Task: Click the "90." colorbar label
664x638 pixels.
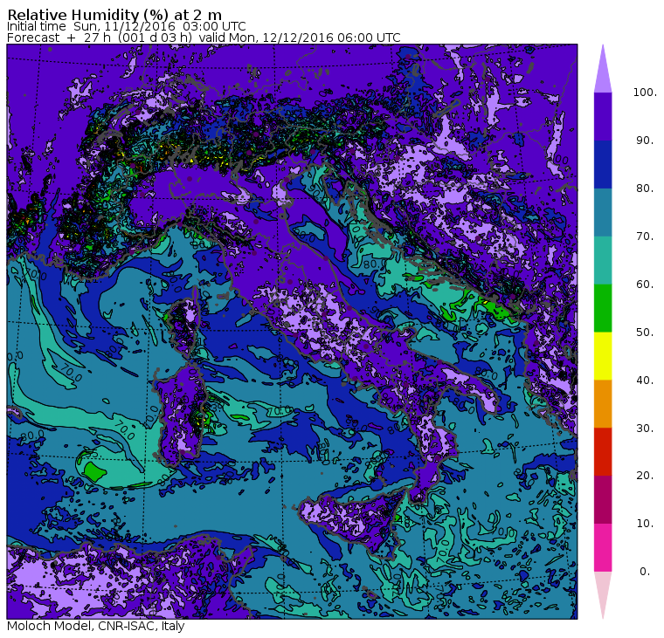Action: click(645, 140)
